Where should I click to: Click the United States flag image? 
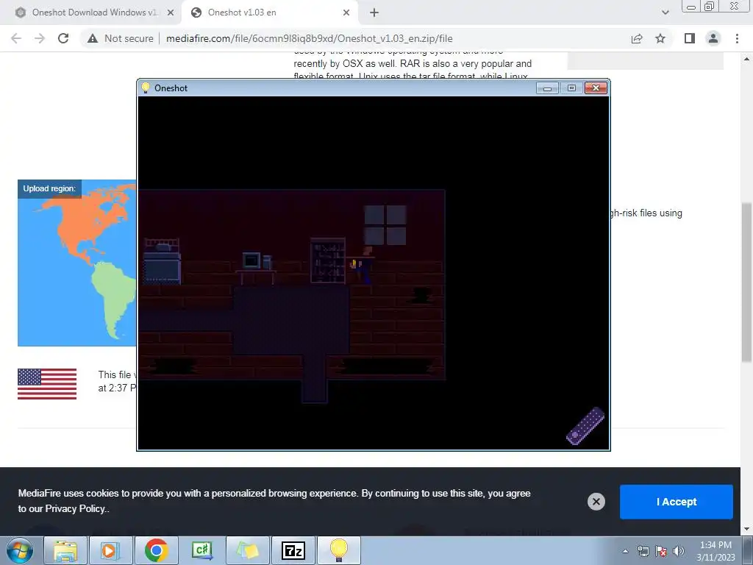[x=47, y=383]
